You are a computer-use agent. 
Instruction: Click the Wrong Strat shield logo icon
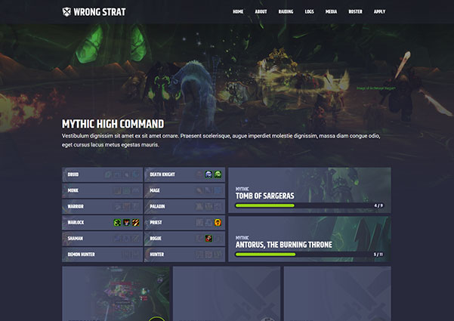click(x=66, y=12)
